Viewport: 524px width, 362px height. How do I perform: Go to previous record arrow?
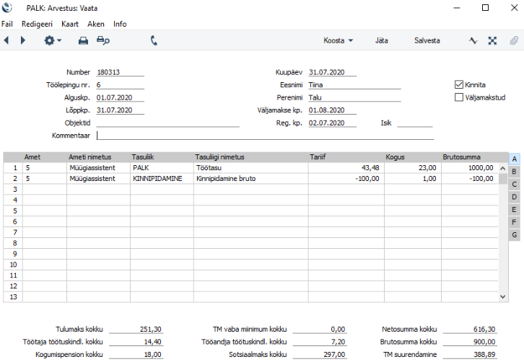tap(6, 40)
